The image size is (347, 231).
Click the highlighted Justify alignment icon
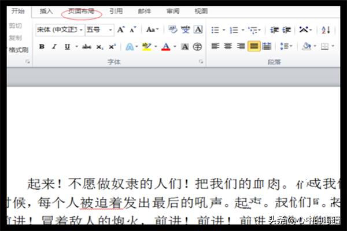tap(254, 46)
